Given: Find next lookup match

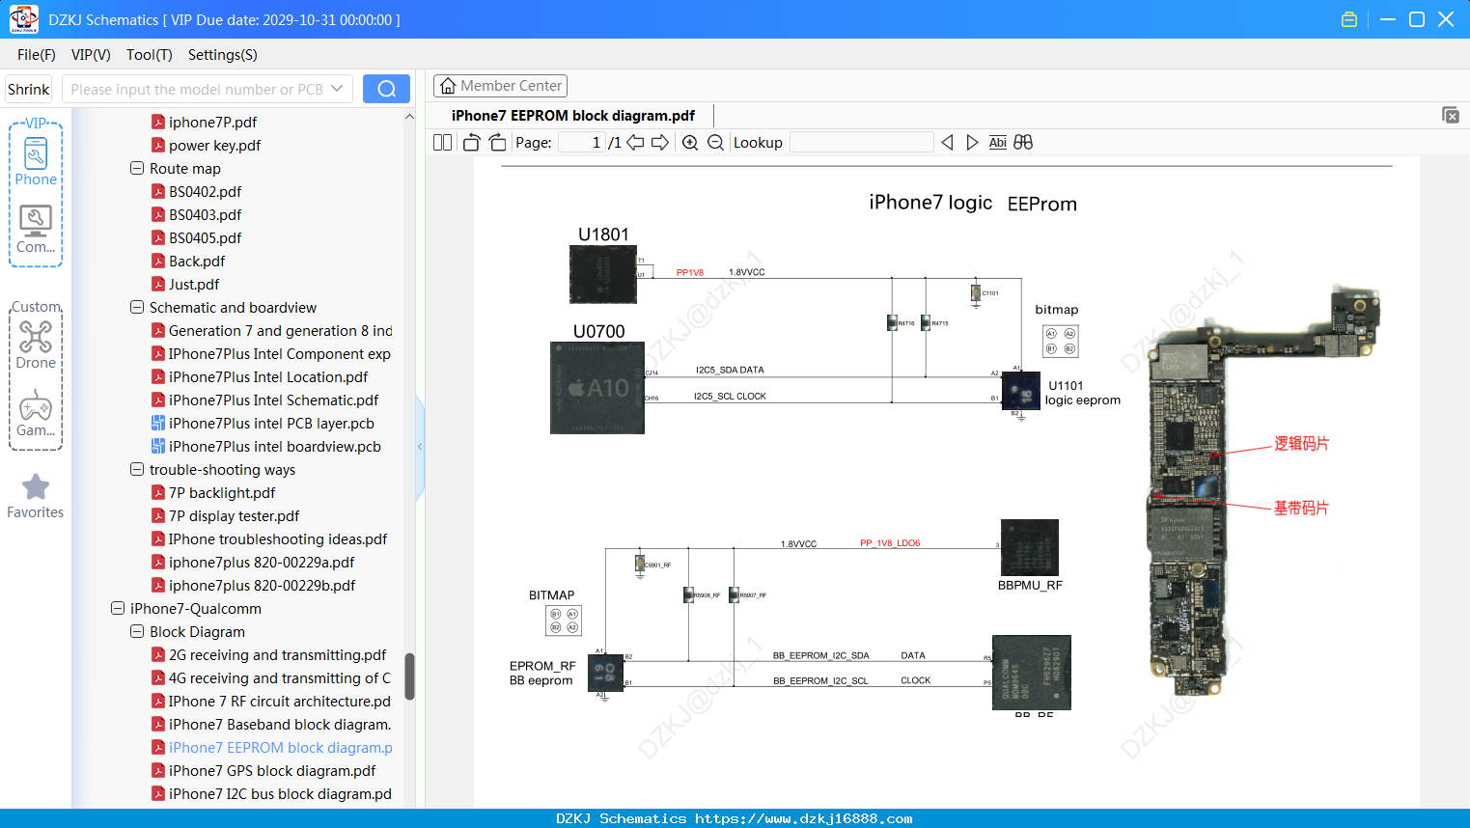Looking at the screenshot, I should click(x=972, y=143).
